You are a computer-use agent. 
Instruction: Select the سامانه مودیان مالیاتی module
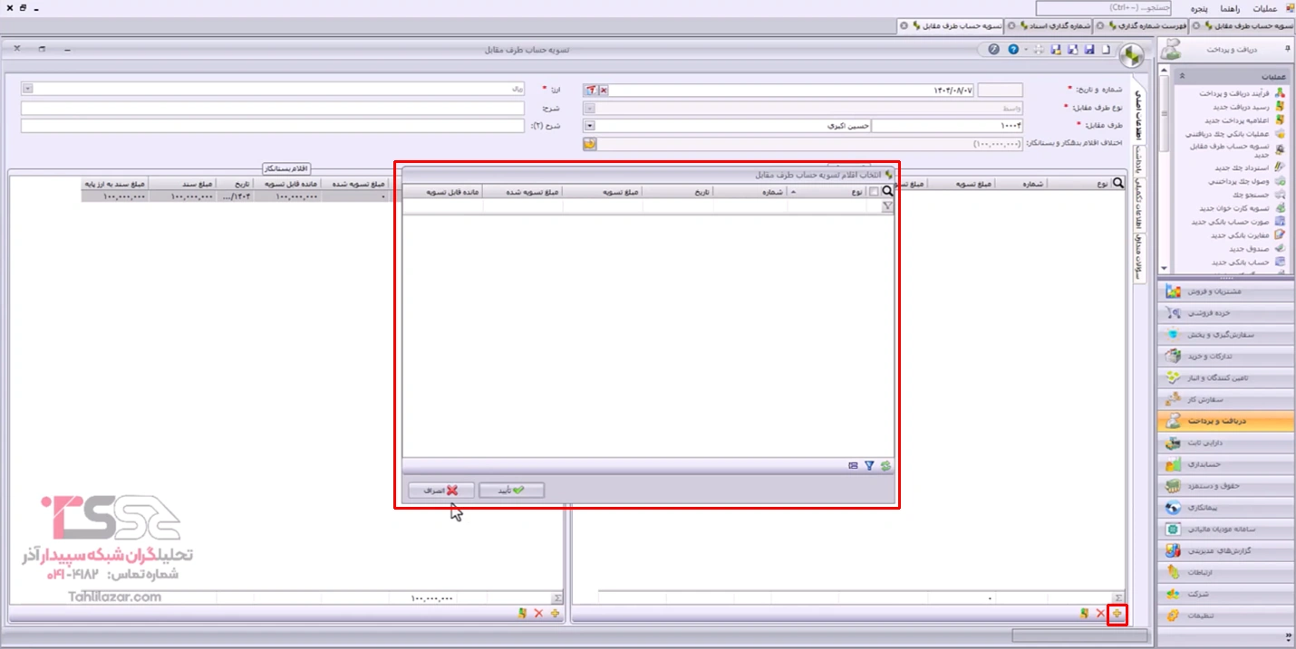click(x=1225, y=530)
